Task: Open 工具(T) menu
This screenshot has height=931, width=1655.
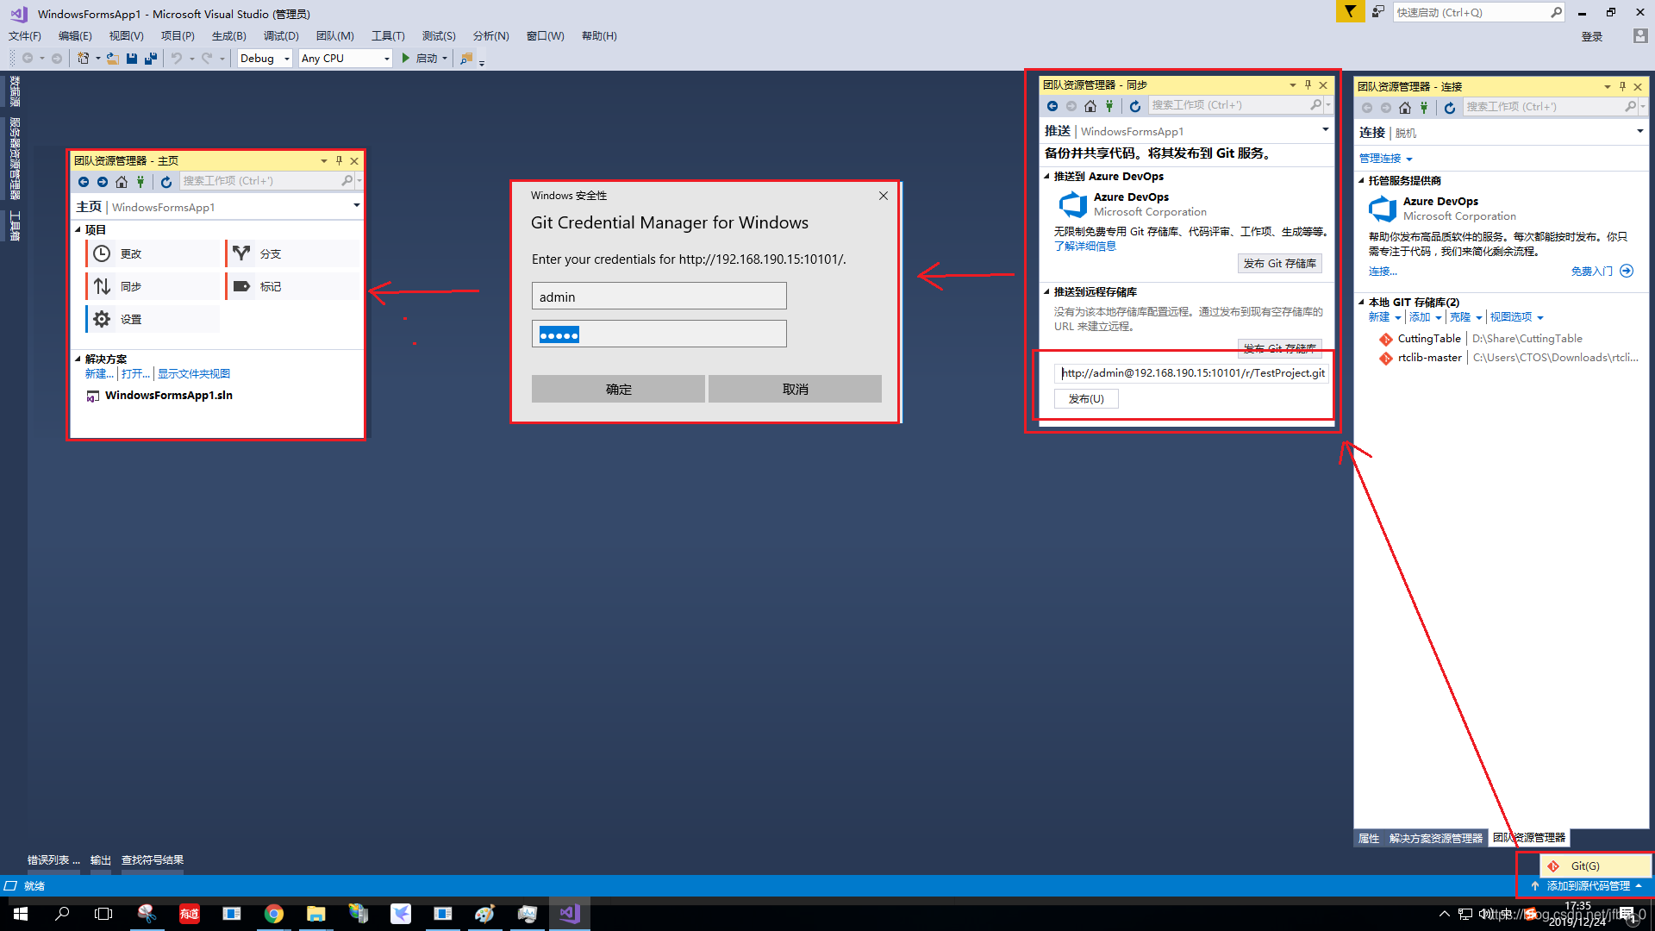Action: [388, 36]
